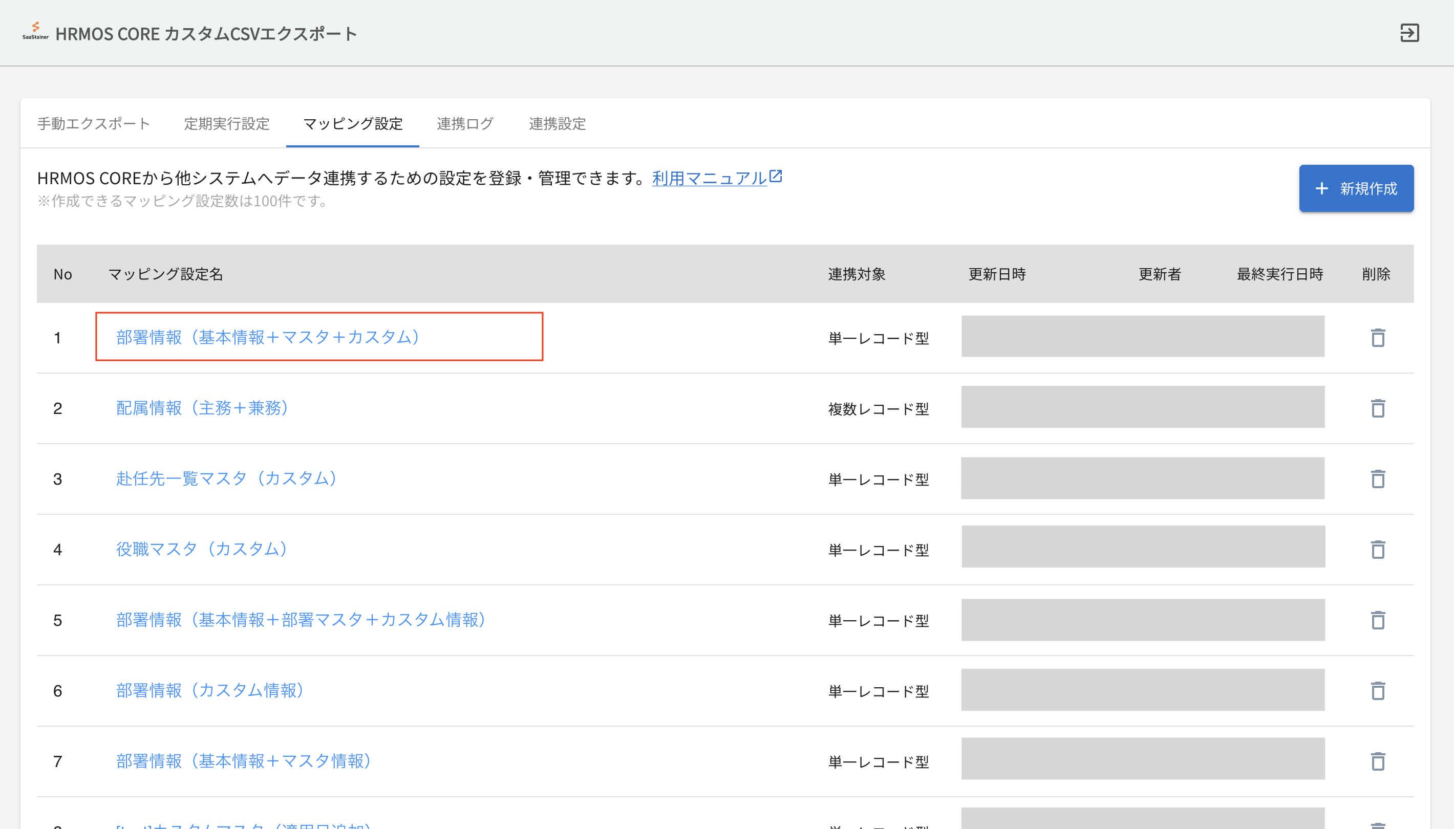Open the 定期実行設定 tab
The image size is (1454, 829).
(x=227, y=123)
